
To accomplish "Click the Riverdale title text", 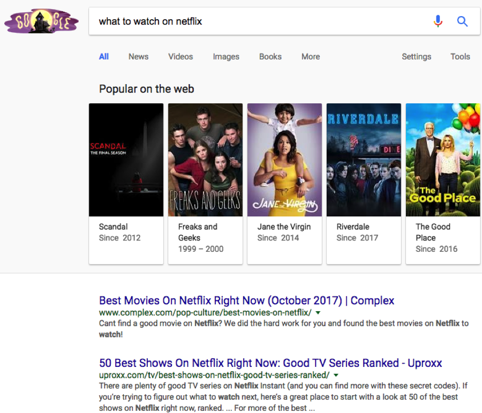I will [x=353, y=227].
